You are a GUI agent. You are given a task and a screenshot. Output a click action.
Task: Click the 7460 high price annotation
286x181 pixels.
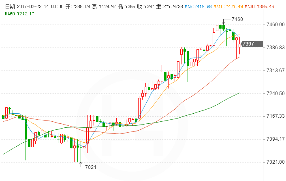coord(237,19)
